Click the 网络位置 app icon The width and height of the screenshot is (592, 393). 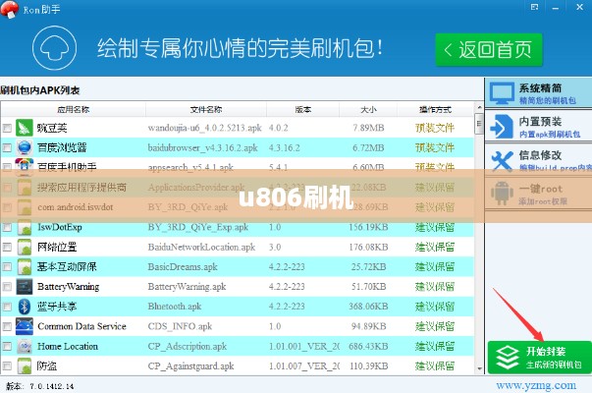pos(25,248)
